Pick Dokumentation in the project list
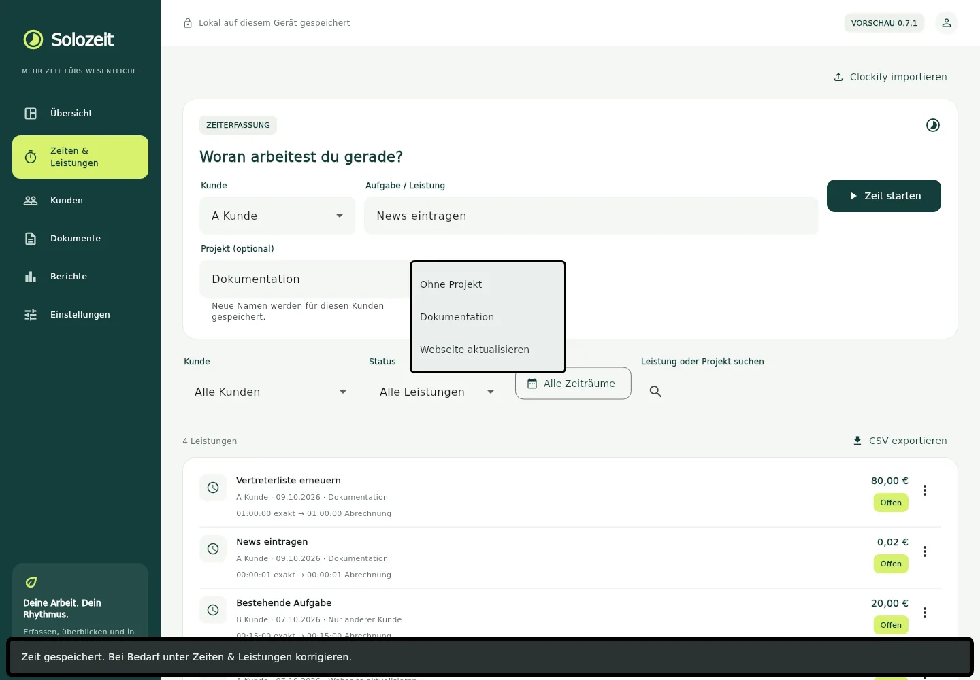The image size is (980, 680). point(488,317)
